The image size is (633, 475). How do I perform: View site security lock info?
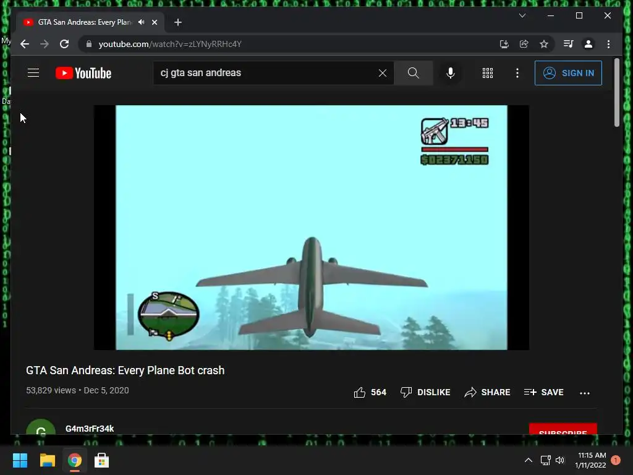tap(89, 44)
